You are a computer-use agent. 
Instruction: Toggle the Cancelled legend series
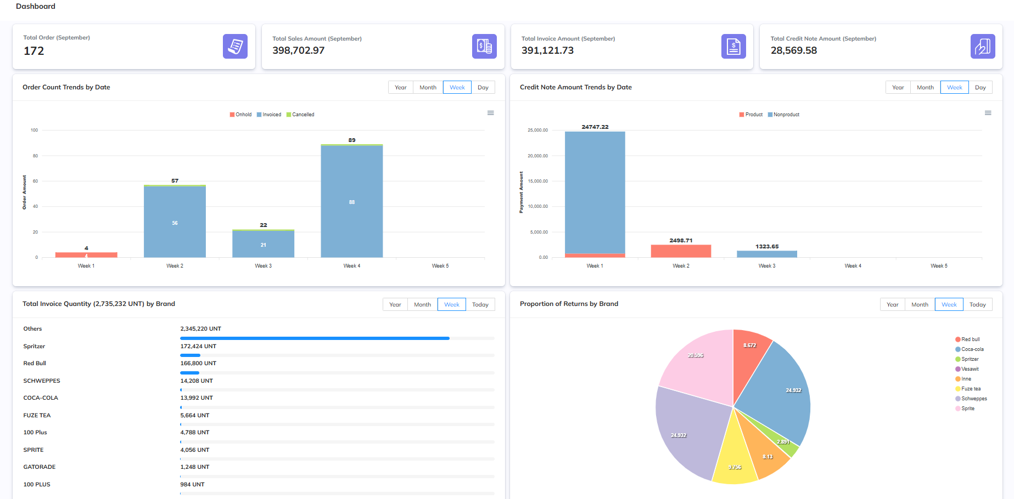(300, 115)
